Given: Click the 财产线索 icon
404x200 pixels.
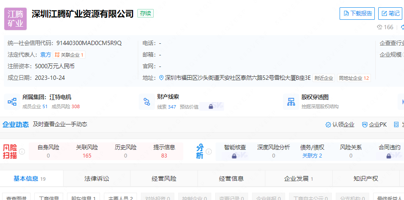Looking at the screenshot, I should [x=147, y=102].
